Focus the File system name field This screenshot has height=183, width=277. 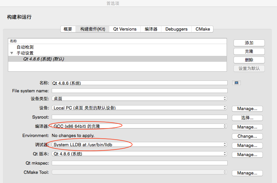tap(140, 91)
